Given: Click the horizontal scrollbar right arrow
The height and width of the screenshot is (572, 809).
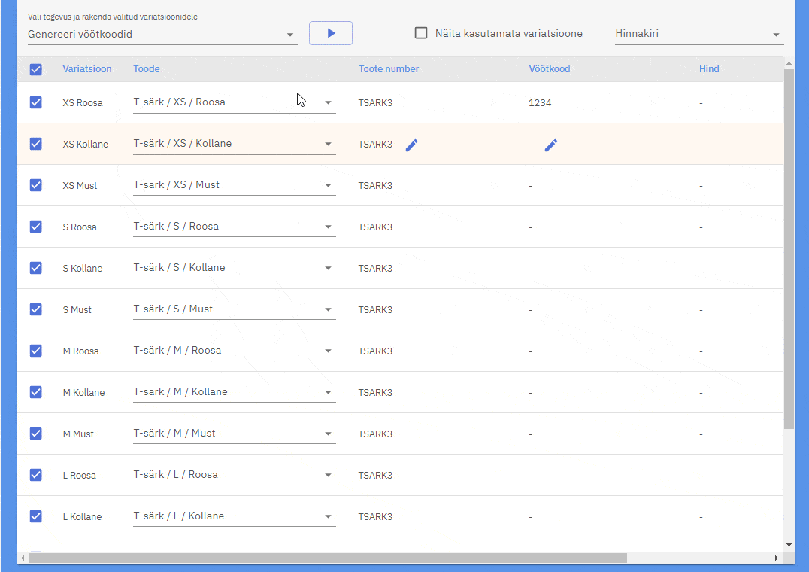Looking at the screenshot, I should point(776,558).
